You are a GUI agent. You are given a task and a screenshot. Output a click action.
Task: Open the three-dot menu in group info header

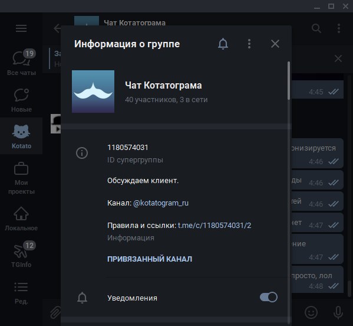249,44
